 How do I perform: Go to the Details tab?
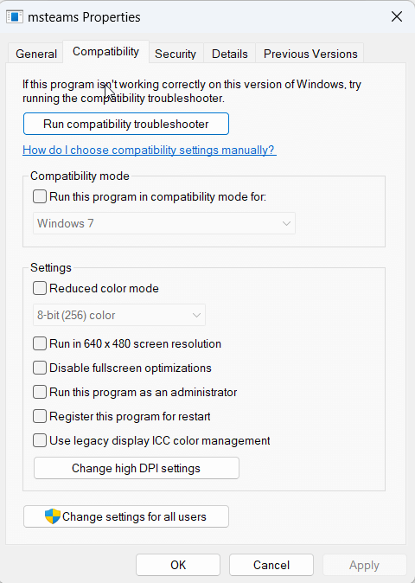[x=230, y=54]
